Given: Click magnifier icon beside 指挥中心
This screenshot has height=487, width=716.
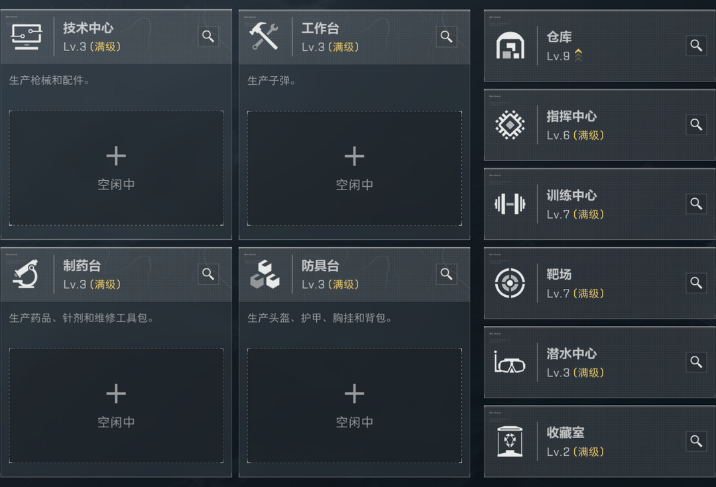Looking at the screenshot, I should 696,125.
